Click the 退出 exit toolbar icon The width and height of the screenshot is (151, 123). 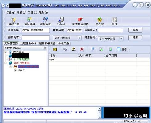(x=114, y=21)
